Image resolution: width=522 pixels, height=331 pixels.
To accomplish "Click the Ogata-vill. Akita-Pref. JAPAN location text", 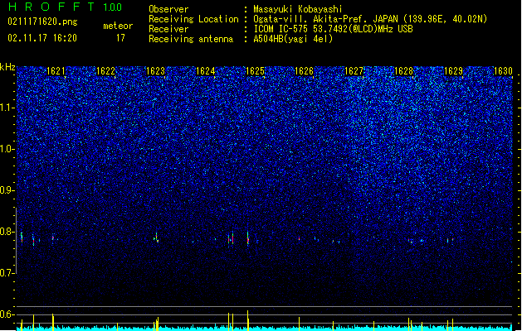I will 370,19.
